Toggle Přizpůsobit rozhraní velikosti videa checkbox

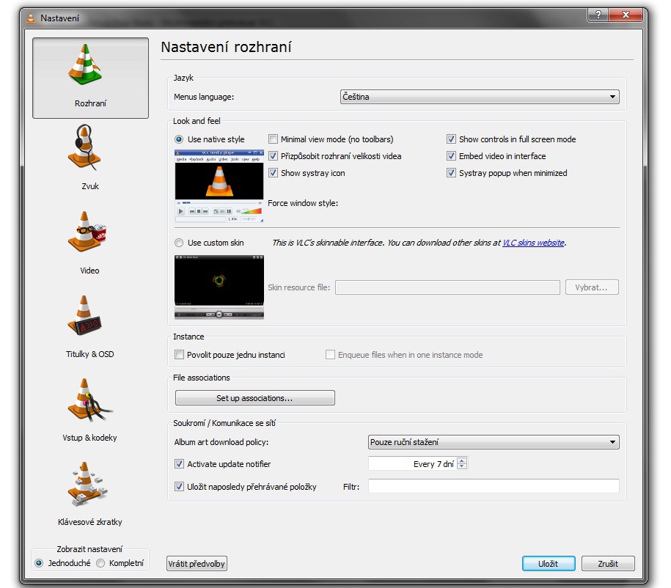click(x=273, y=156)
